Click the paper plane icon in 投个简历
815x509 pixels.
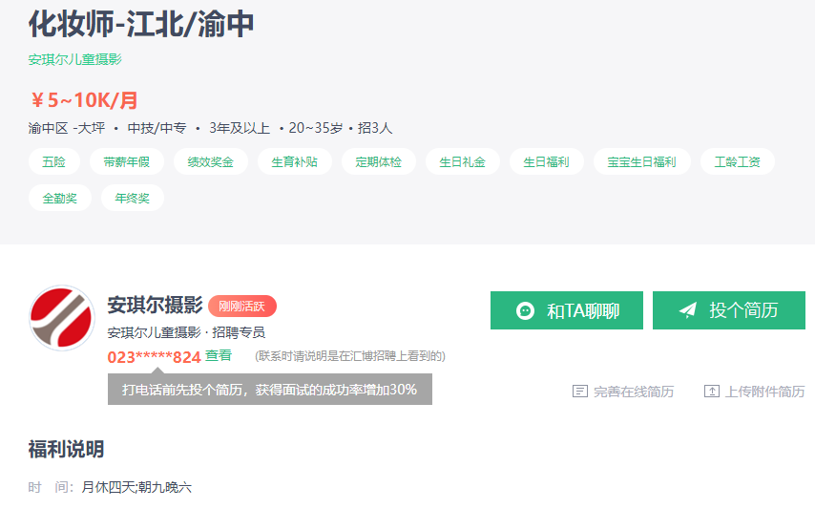click(x=688, y=310)
